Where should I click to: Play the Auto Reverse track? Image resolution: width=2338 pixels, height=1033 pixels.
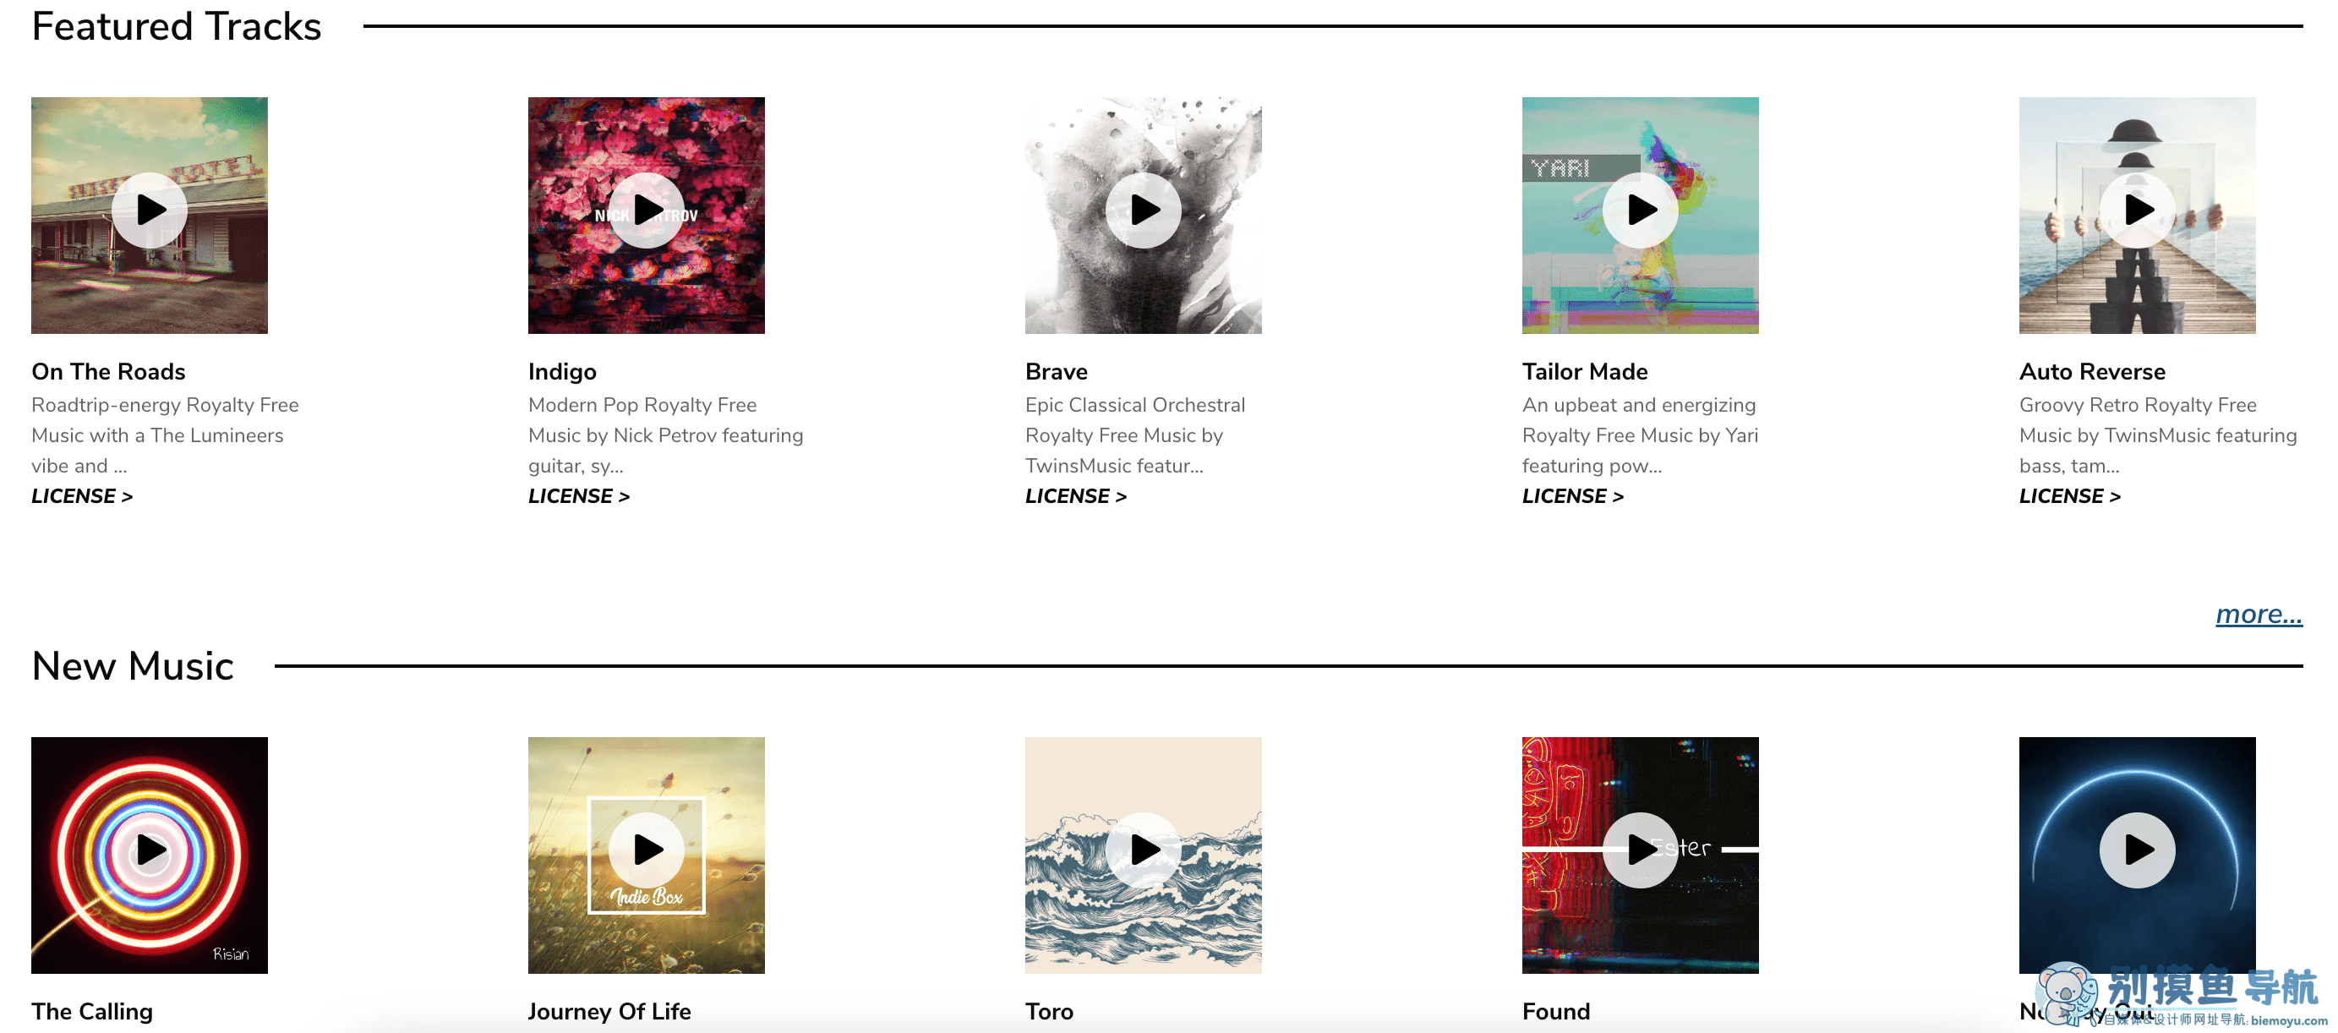(2138, 210)
